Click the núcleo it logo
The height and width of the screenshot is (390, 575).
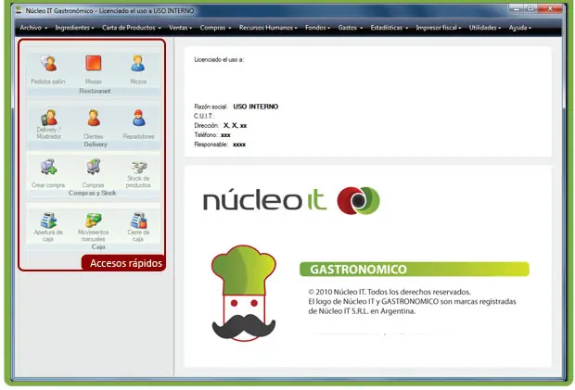coord(291,200)
